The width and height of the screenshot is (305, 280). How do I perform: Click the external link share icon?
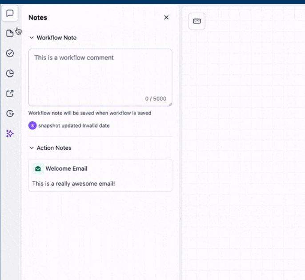[10, 93]
